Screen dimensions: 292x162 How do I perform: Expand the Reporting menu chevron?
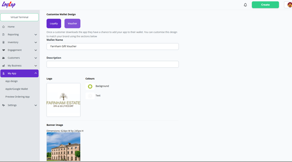pos(36,34)
